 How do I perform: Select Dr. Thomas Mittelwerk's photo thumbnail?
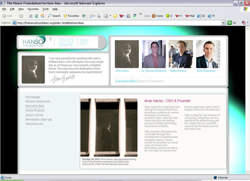[154, 54]
